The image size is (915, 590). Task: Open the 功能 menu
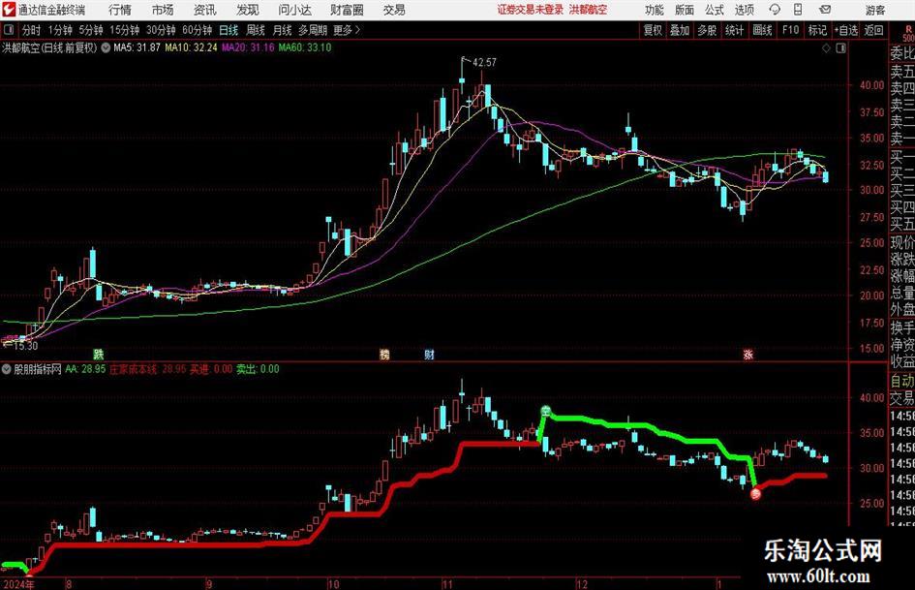655,10
